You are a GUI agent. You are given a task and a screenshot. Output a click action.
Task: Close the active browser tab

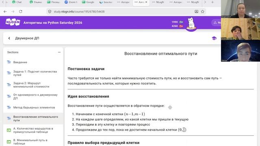coord(146,2)
